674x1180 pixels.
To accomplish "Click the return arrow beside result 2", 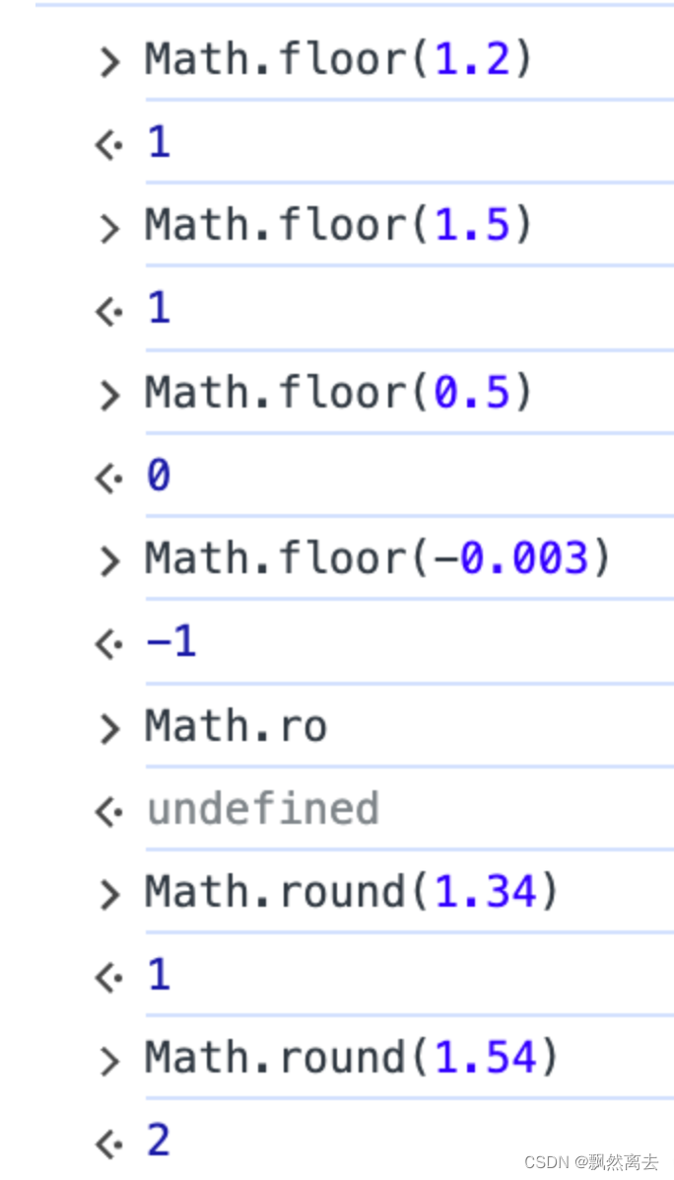I will [109, 1144].
